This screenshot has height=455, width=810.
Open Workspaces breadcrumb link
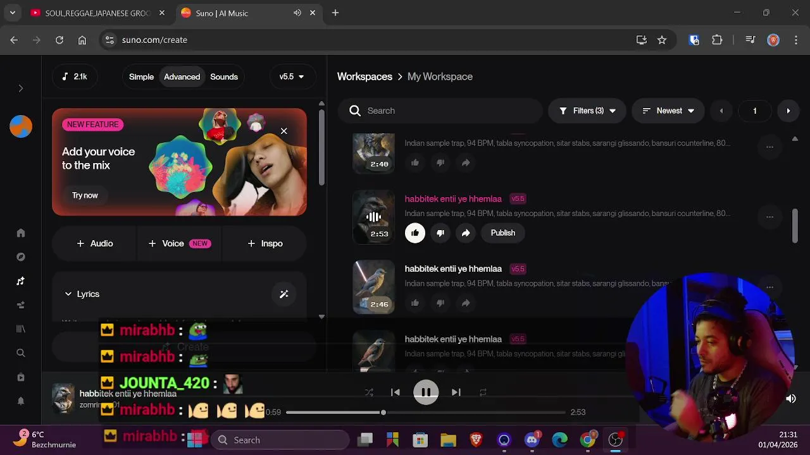pos(364,76)
